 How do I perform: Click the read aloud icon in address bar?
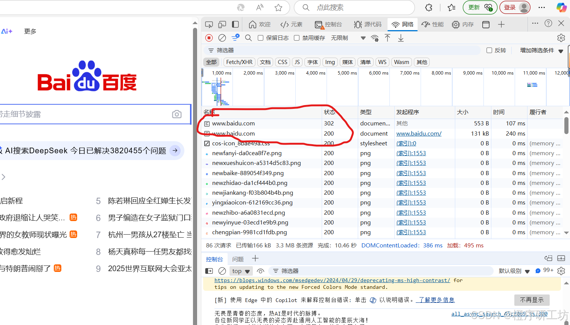tap(260, 8)
